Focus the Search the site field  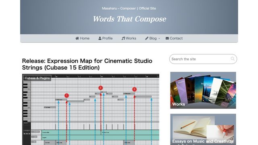click(203, 59)
